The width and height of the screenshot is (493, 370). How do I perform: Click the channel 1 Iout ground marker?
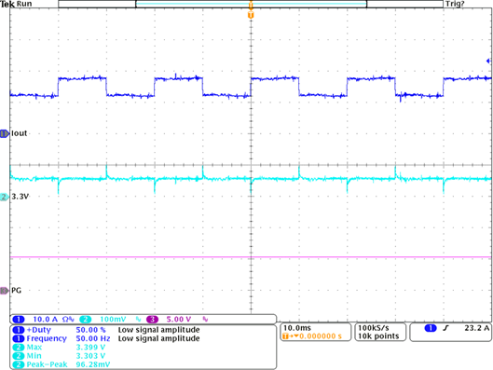click(x=5, y=133)
